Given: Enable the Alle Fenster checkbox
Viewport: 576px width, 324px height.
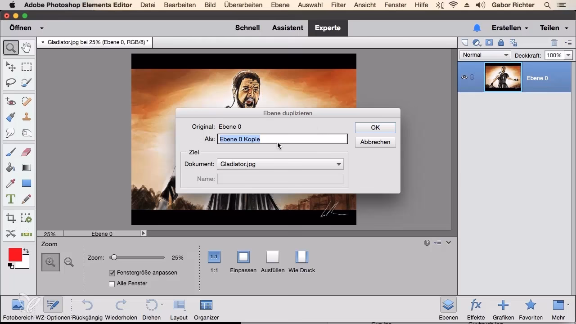Looking at the screenshot, I should pyautogui.click(x=112, y=283).
